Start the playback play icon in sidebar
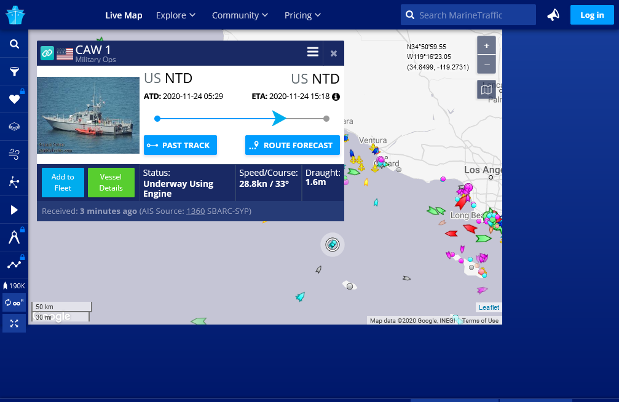Screen dimensions: 619x402 click(14, 210)
